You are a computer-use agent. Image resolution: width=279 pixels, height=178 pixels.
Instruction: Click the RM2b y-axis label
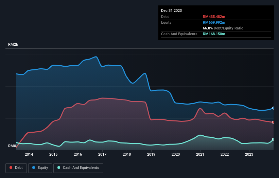pos(14,45)
